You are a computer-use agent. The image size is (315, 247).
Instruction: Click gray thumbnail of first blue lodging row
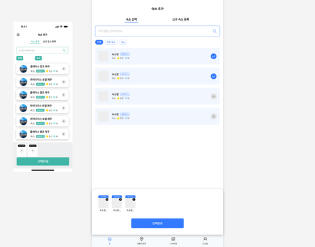(103, 56)
